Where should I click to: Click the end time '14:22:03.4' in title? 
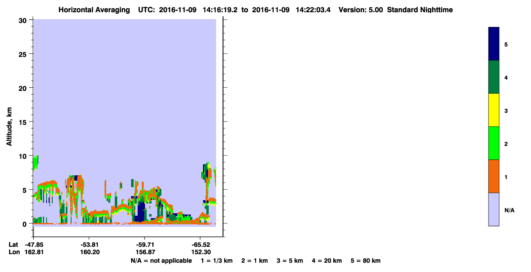pos(312,10)
